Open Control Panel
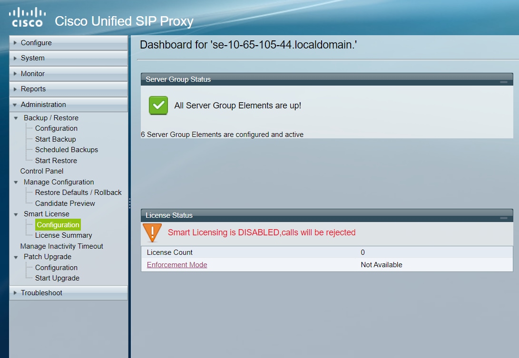 42,171
